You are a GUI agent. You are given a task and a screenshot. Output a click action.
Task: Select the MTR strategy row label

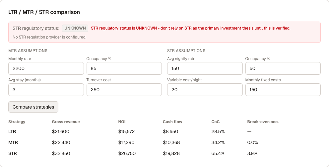[x=13, y=143]
